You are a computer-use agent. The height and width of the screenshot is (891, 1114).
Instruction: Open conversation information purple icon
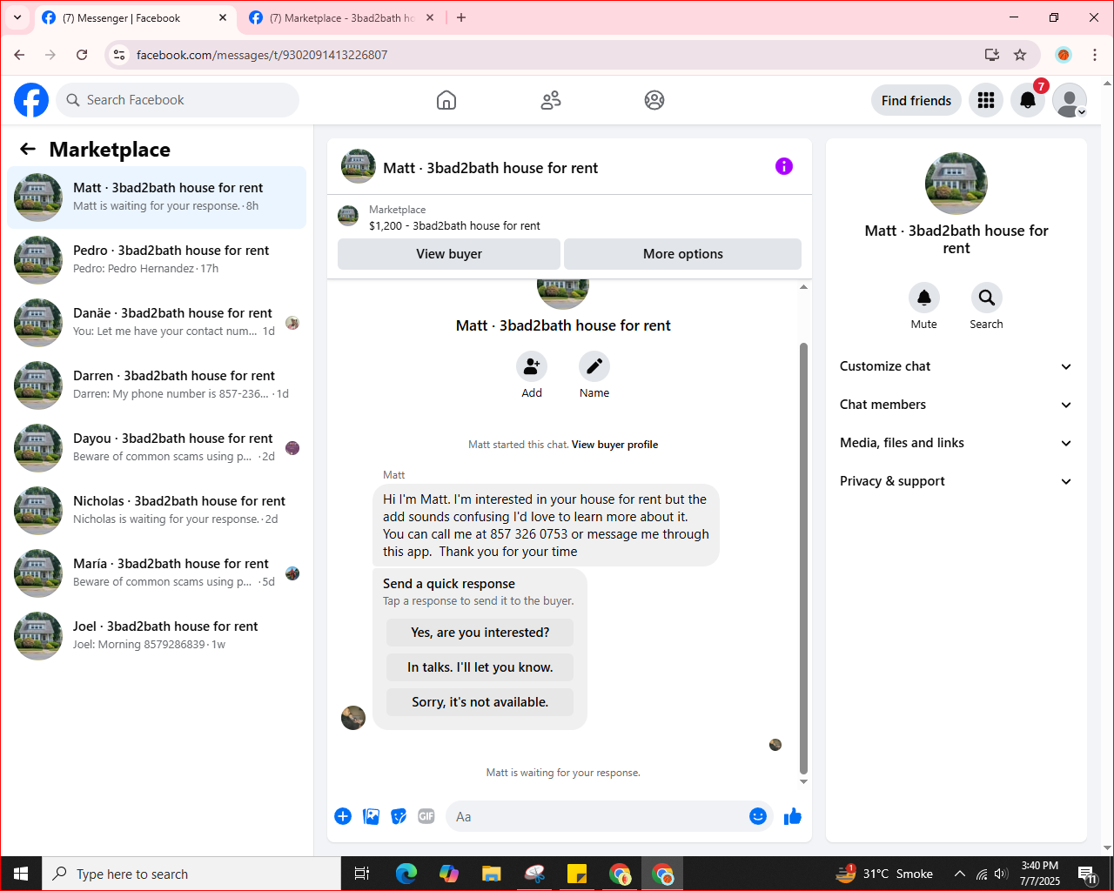[784, 166]
